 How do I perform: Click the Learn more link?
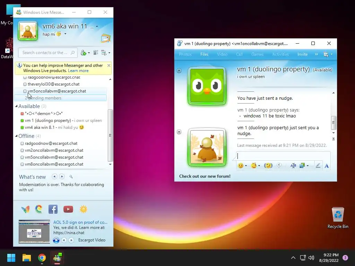click(78, 71)
